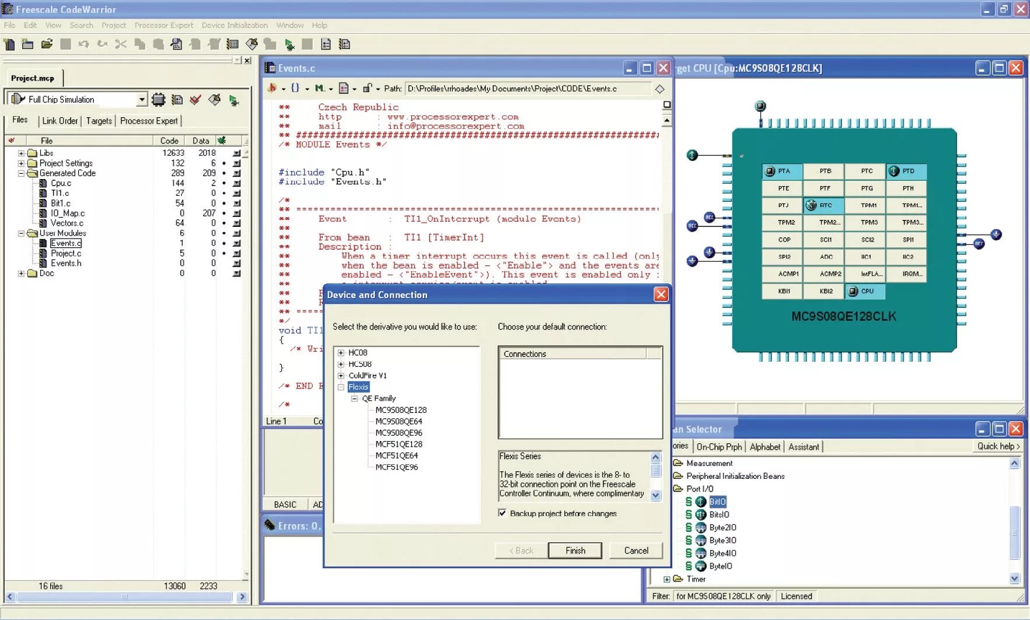Screen dimensions: 1030x620
Task: Open the functions popup braces icon in Events.c
Action: coord(295,88)
